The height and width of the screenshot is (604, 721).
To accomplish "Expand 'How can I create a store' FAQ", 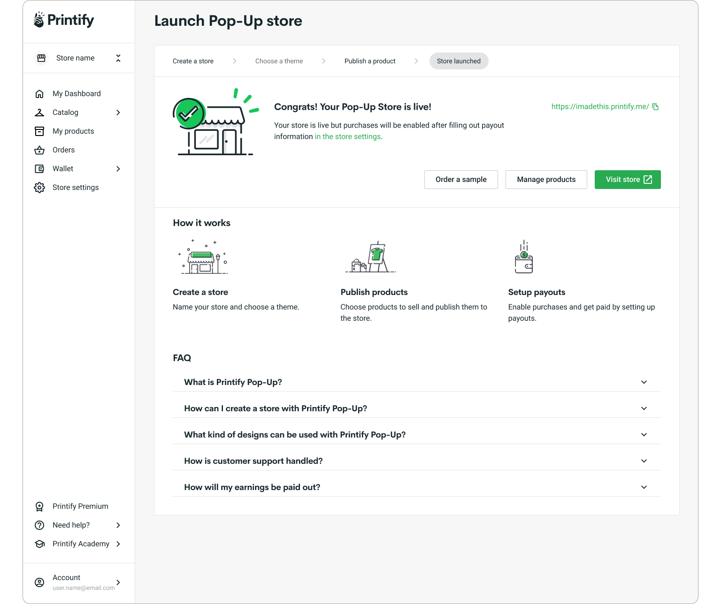I will tap(417, 408).
